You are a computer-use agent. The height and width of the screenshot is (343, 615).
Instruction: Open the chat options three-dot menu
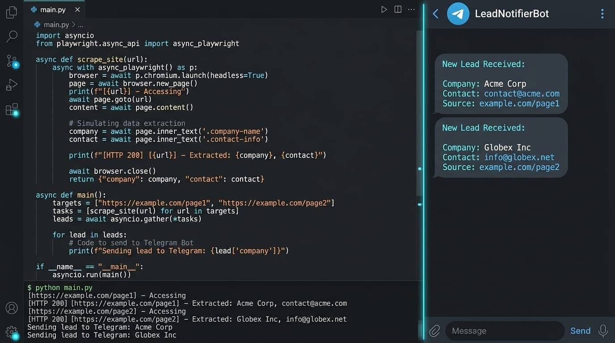pyautogui.click(x=602, y=14)
